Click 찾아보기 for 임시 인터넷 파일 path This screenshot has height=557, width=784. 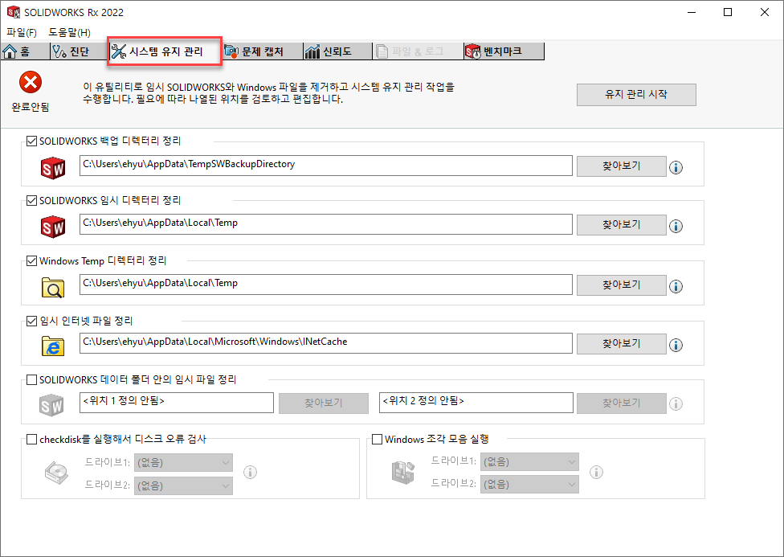(622, 344)
